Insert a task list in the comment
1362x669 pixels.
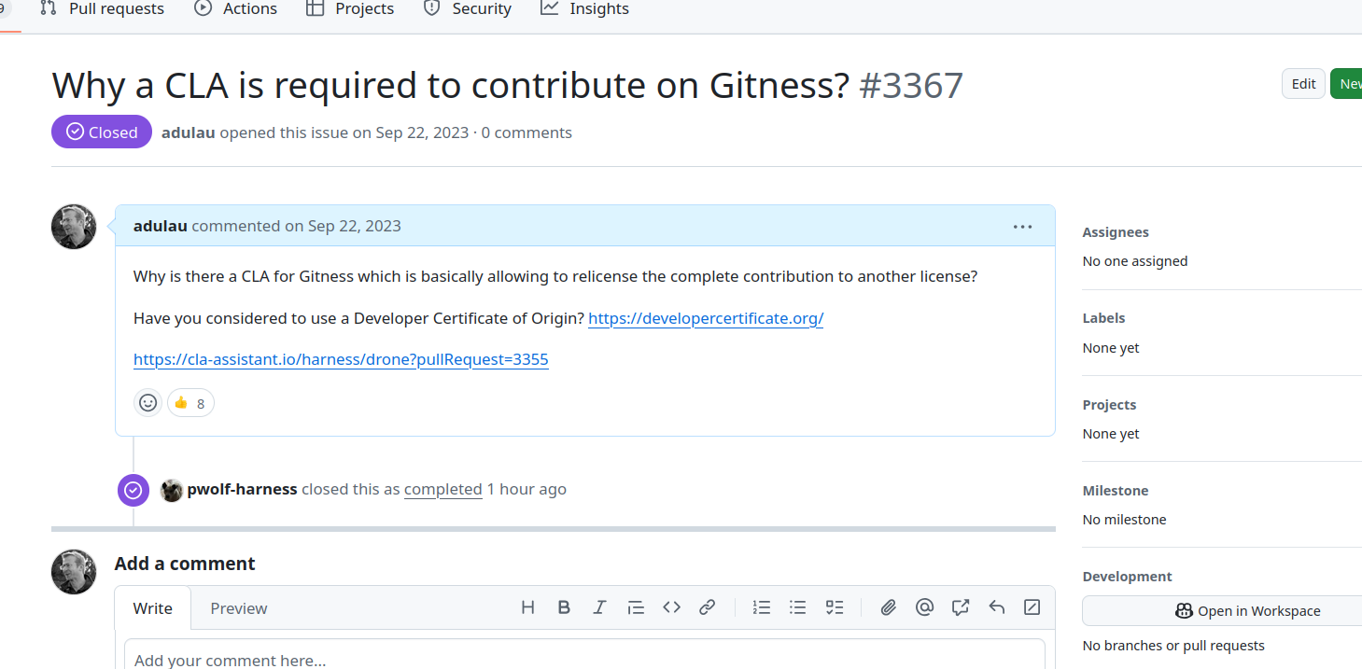[834, 607]
